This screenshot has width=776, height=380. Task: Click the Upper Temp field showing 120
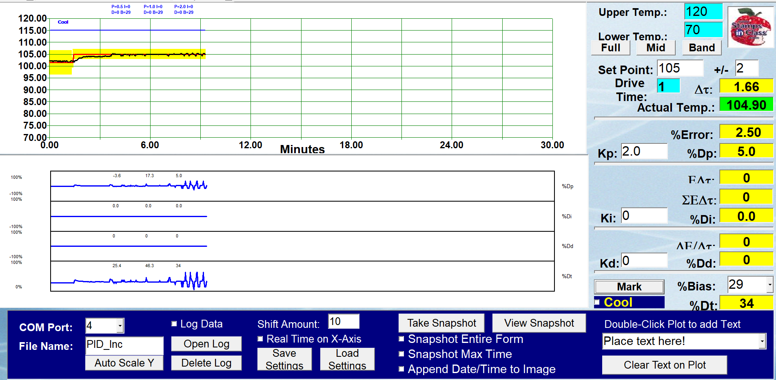703,11
